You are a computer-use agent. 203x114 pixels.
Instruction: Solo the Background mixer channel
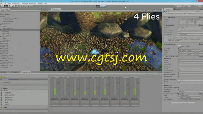[x=92, y=99]
